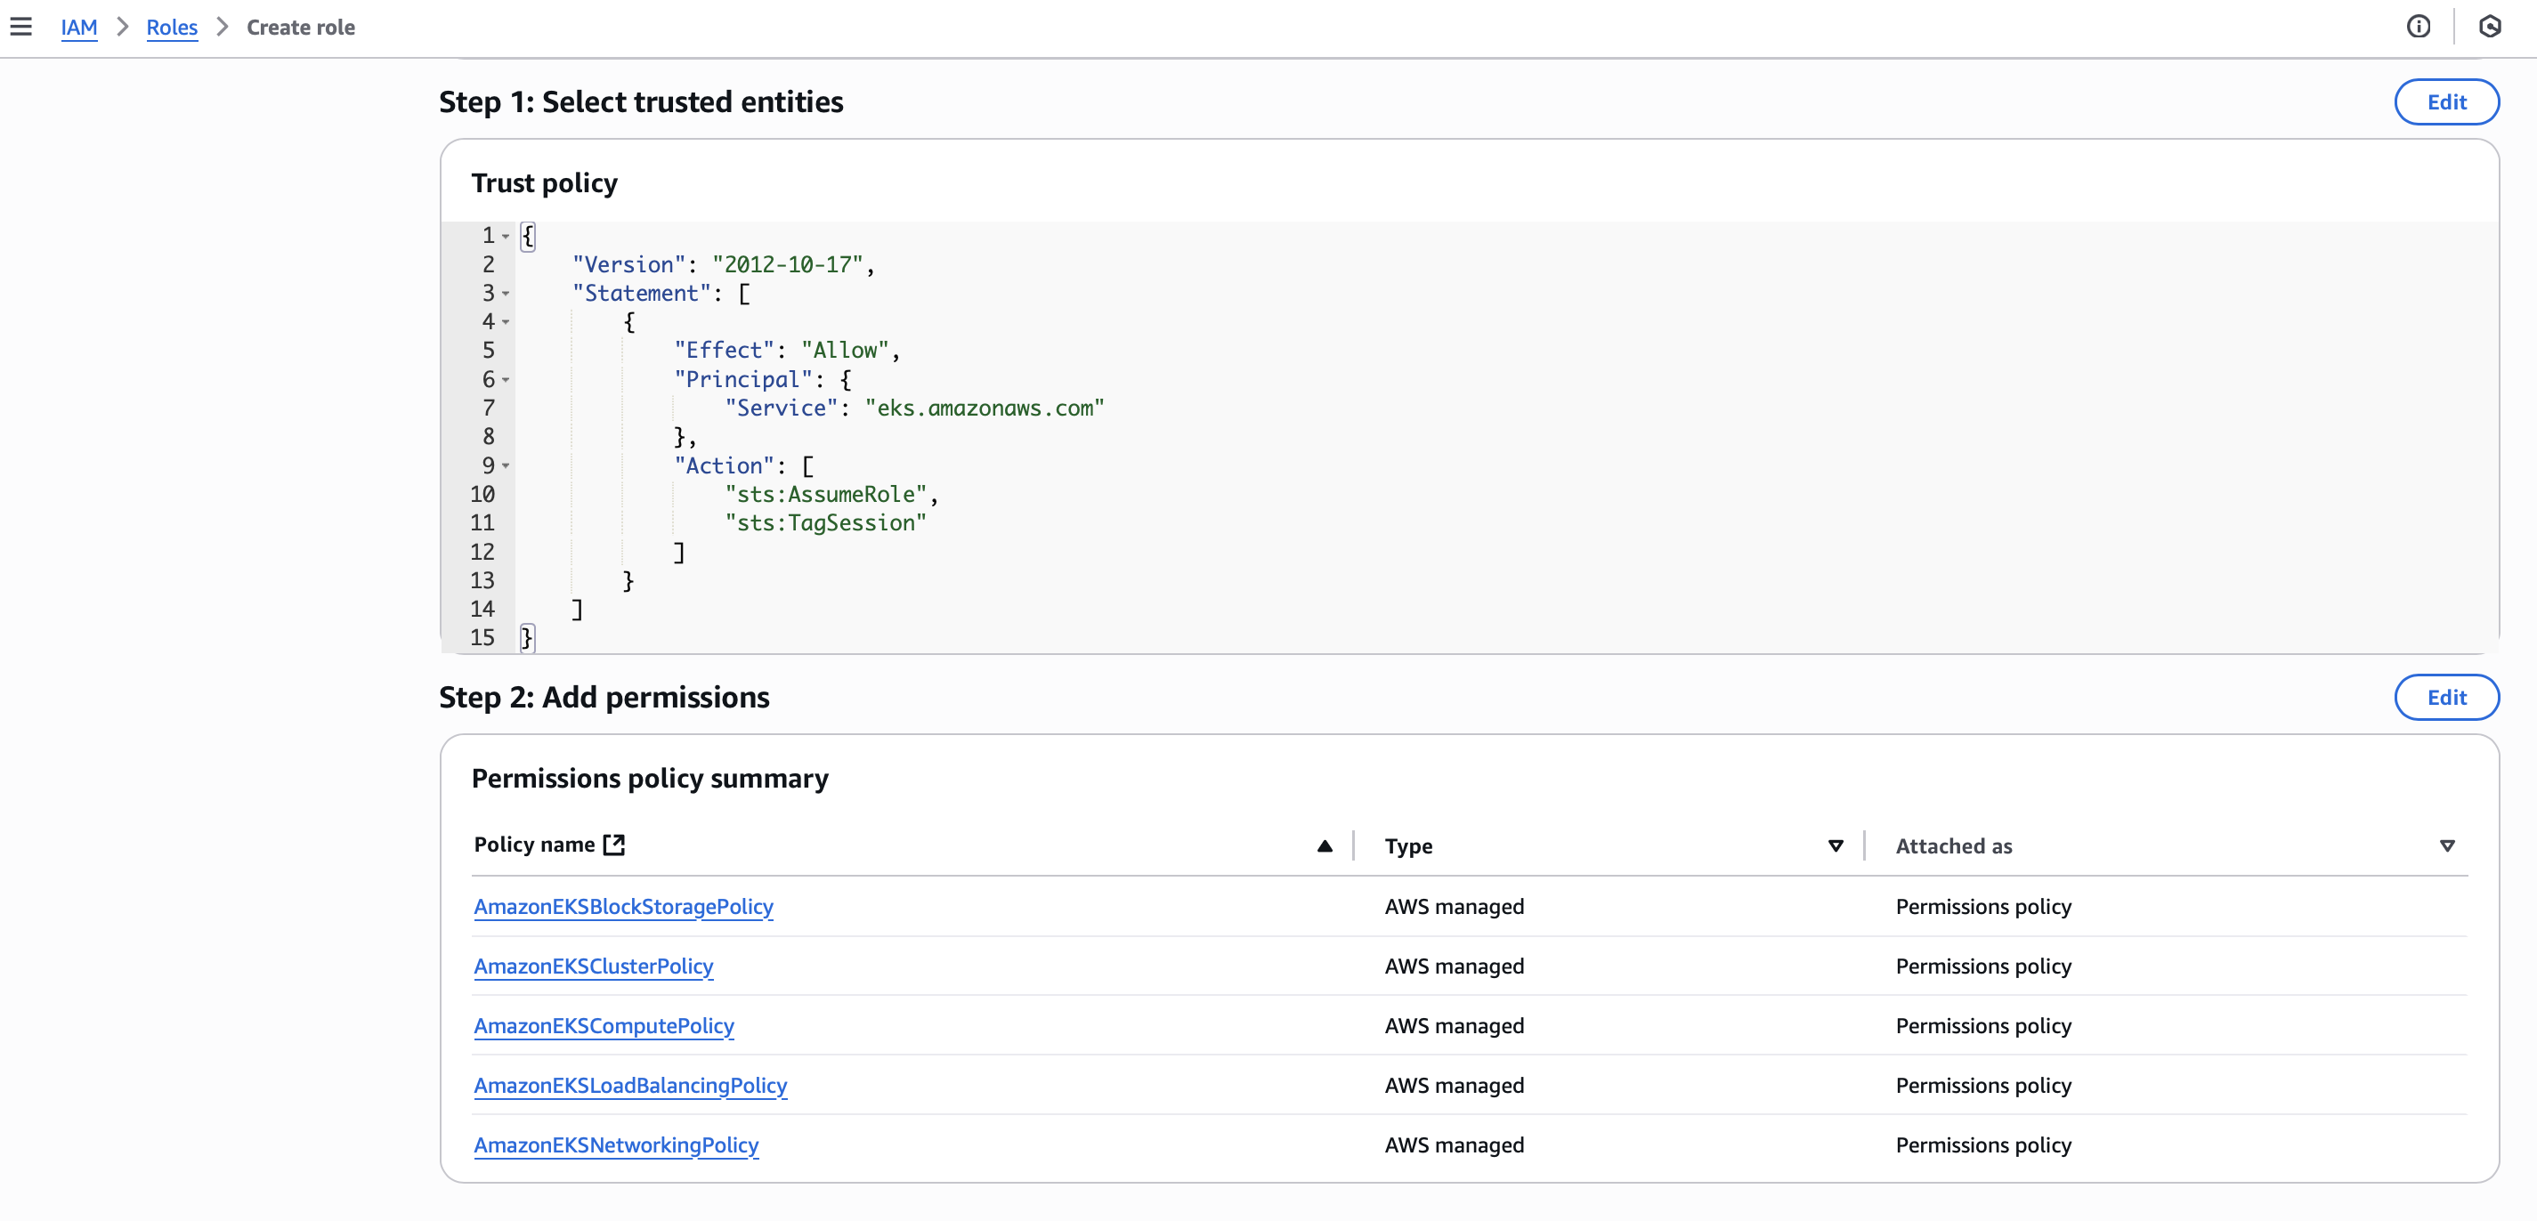Click the Attached as column header
The image size is (2537, 1221).
(1953, 845)
